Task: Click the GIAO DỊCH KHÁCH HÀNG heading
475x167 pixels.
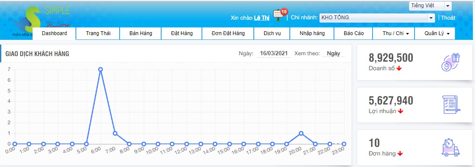Action: click(x=37, y=54)
